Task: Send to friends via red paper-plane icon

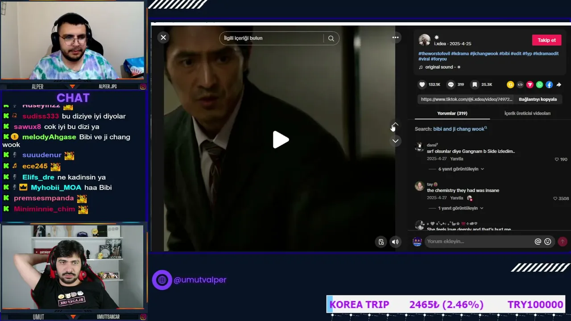Action: coord(530,85)
